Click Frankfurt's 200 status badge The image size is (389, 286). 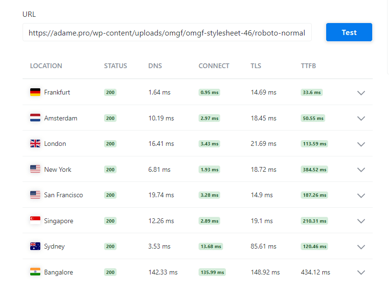click(x=110, y=92)
